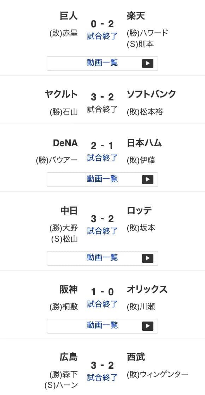This screenshot has height=395, width=205.
Task: Select the ロッテ team name
Action: [138, 210]
